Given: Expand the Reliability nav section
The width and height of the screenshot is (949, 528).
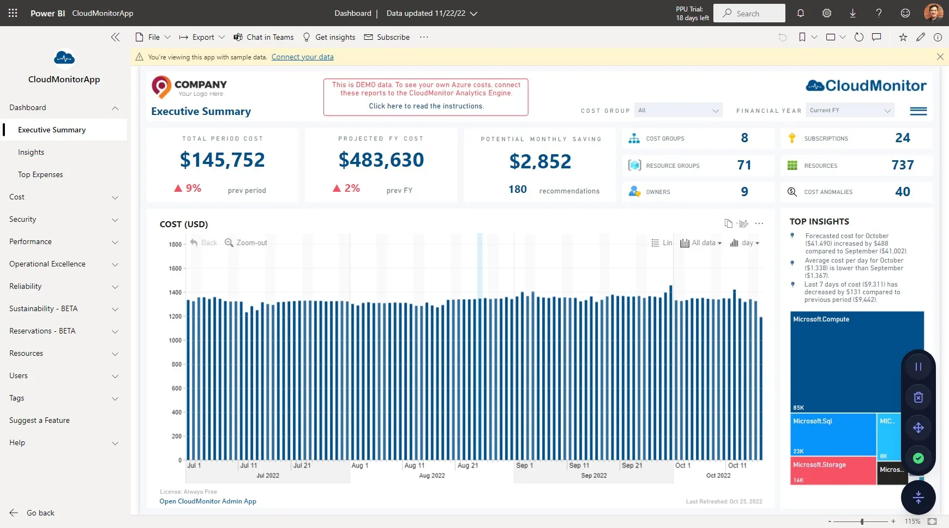Looking at the screenshot, I should coord(115,287).
